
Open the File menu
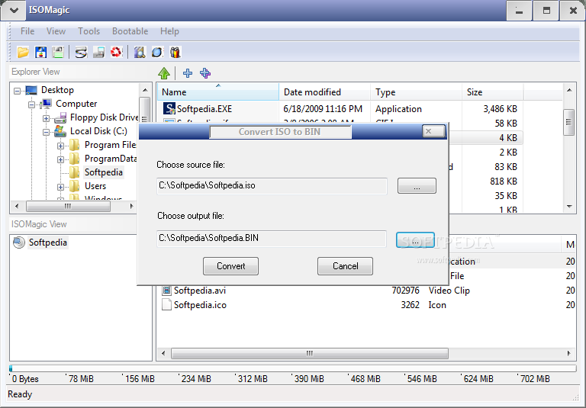(x=27, y=31)
